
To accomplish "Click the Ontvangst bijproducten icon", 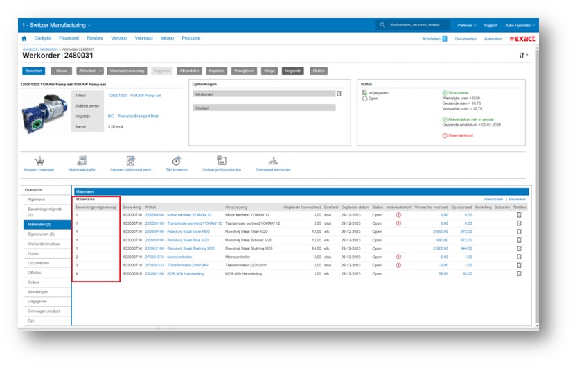I will [x=222, y=160].
